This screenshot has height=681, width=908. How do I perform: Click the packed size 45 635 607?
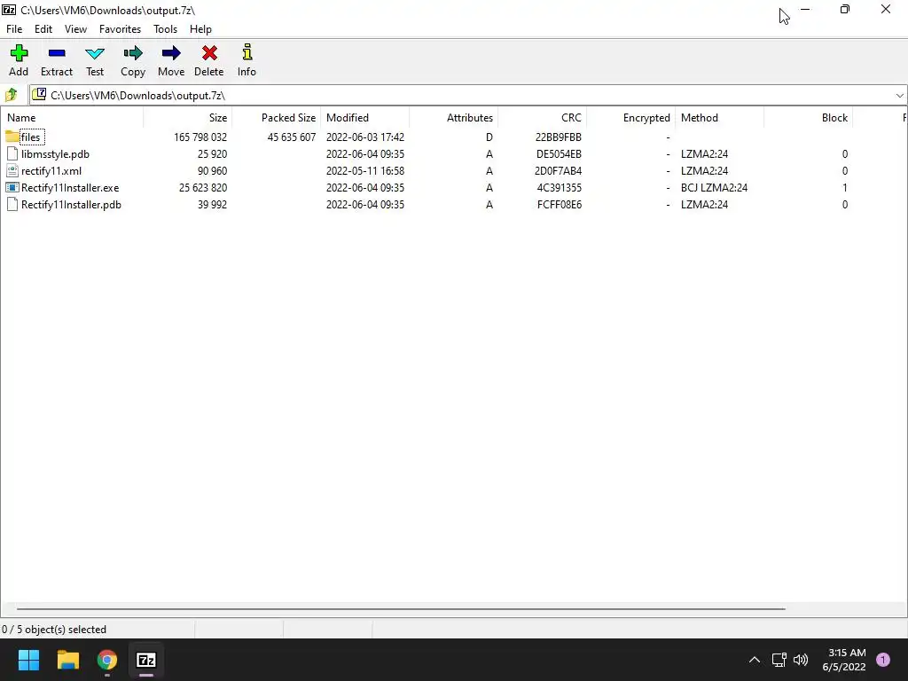(x=291, y=137)
